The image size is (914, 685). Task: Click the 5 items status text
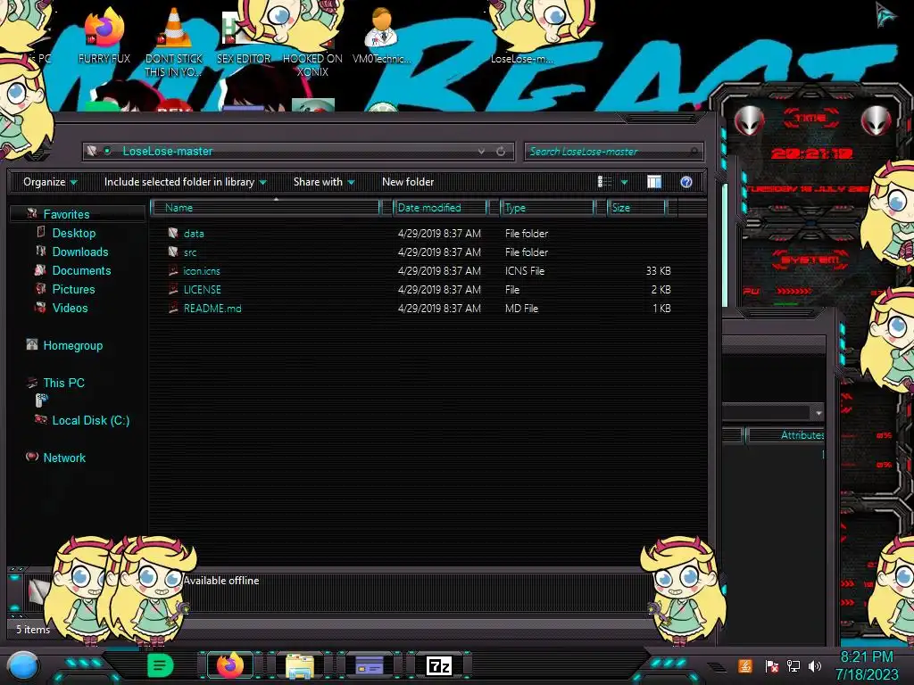pyautogui.click(x=33, y=629)
